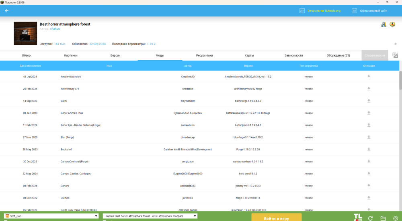Open settings gear in bottom bar
Image resolution: width=402 pixels, height=221 pixels.
point(395,218)
